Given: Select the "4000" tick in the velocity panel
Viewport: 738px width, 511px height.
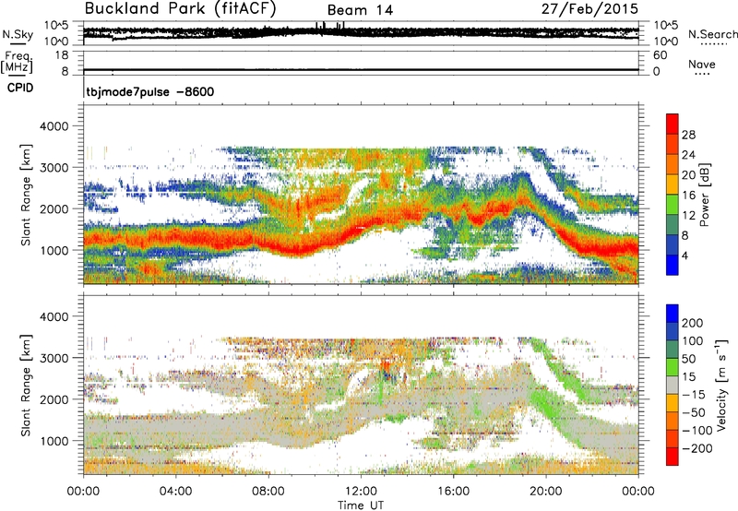Looking at the screenshot, I should pyautogui.click(x=54, y=316).
